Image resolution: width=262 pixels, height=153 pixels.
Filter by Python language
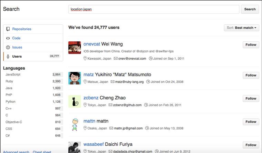pyautogui.click(x=33, y=102)
